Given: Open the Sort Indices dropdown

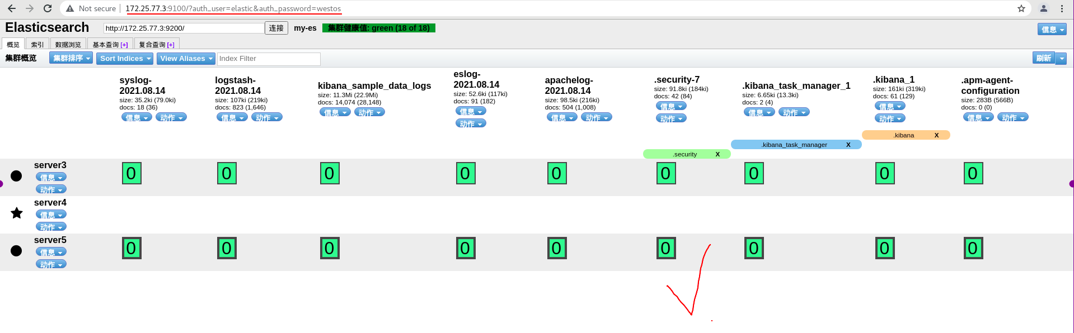Looking at the screenshot, I should pos(125,58).
